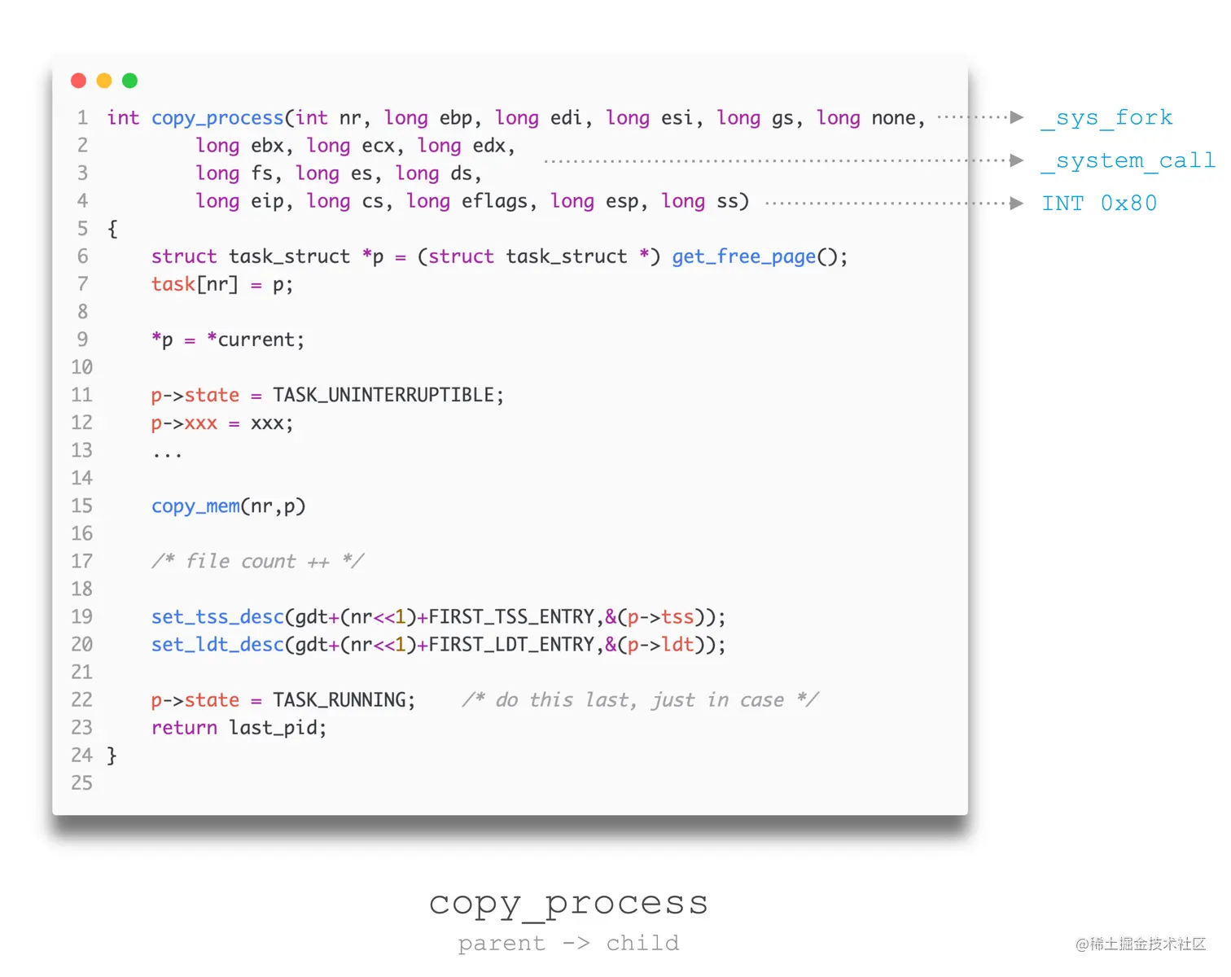Click the red close dot of code window
Viewport: 1231px width, 977px height.
[x=79, y=81]
